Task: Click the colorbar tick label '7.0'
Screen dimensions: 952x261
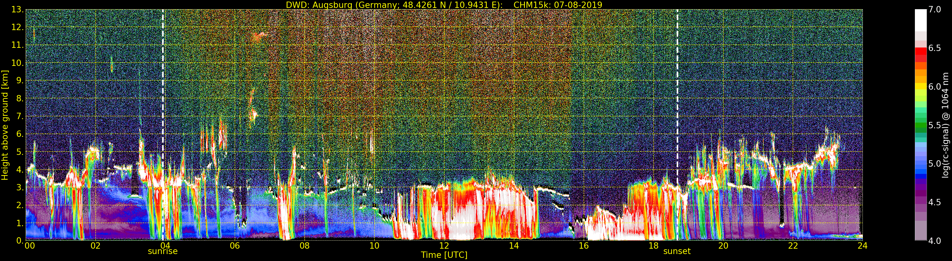Action: click(934, 10)
